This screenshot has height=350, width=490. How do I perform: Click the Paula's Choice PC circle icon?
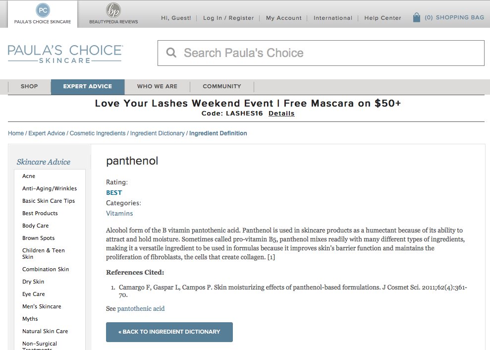tap(43, 10)
